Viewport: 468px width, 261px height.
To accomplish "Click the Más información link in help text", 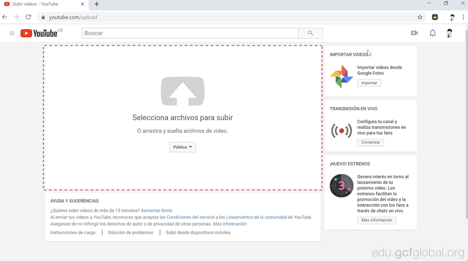I will click(x=230, y=224).
